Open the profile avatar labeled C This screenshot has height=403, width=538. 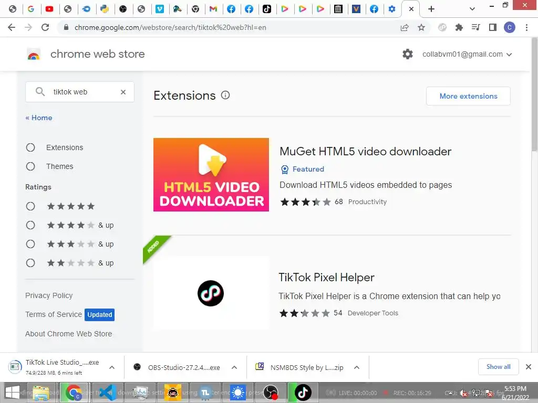pyautogui.click(x=510, y=27)
